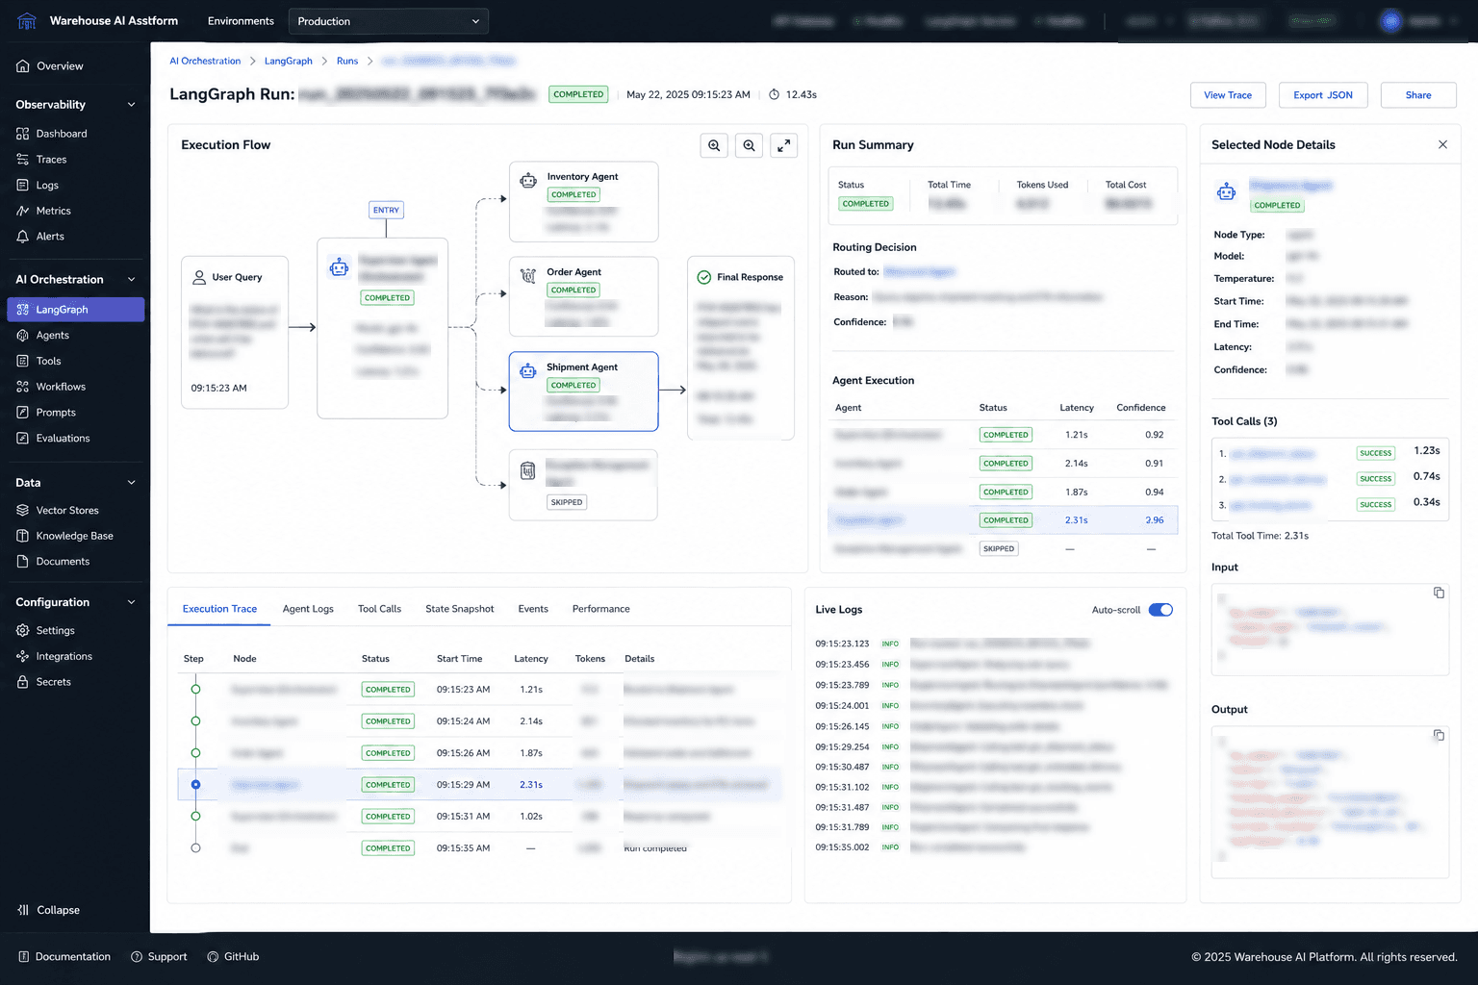The width and height of the screenshot is (1478, 985).
Task: Open the Tool Calls tab
Action: pos(379,609)
